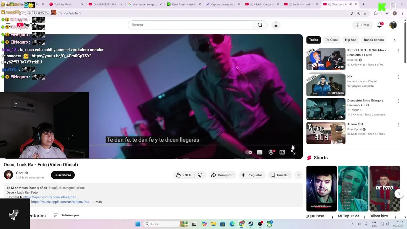
Task: Open Windows Start menu
Action: pyautogui.click(x=138, y=224)
